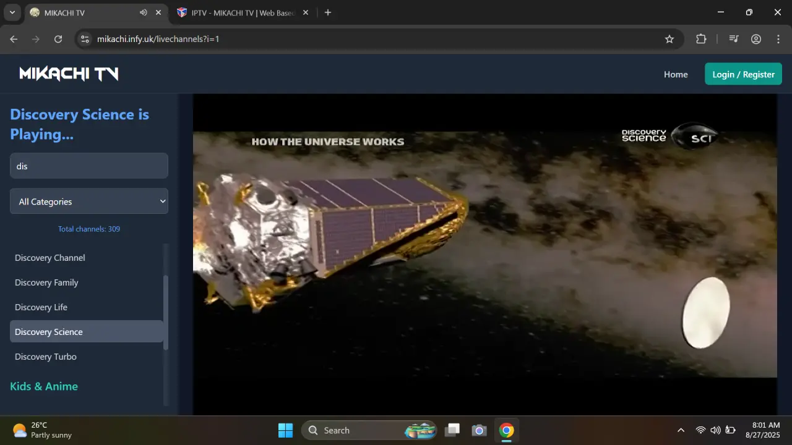Switch to the IPTV - MIKACHI TV tab
Image resolution: width=792 pixels, height=445 pixels.
pos(243,12)
